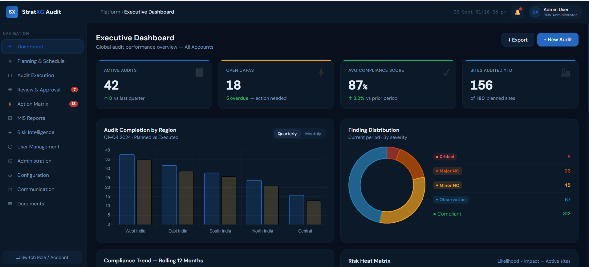Open Communication section

[x=43, y=189]
